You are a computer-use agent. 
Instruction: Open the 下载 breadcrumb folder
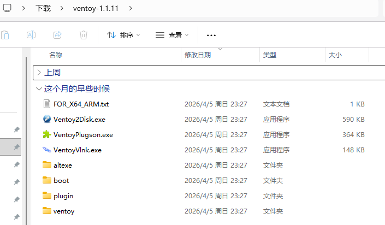pyautogui.click(x=43, y=8)
